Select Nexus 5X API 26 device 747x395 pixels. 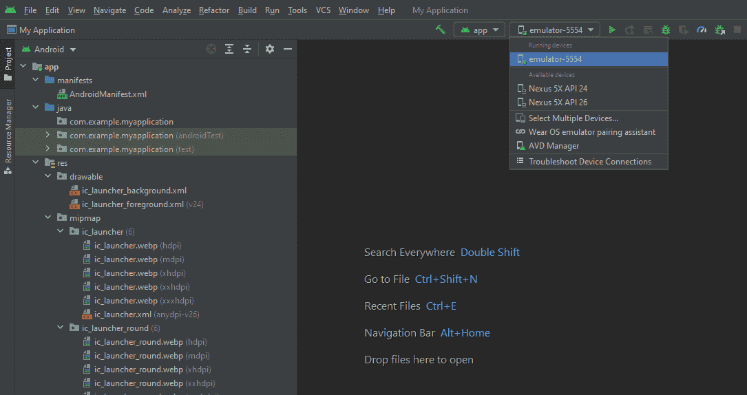click(x=589, y=103)
